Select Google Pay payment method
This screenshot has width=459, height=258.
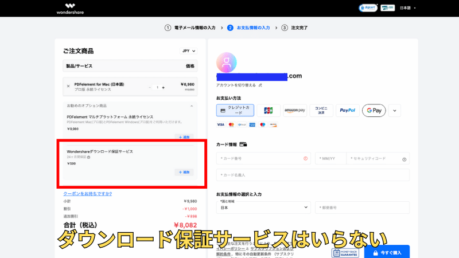374,110
